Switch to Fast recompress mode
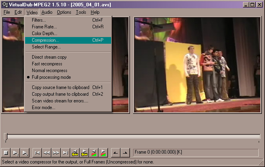The width and height of the screenshot is (265, 167). pyautogui.click(x=47, y=64)
